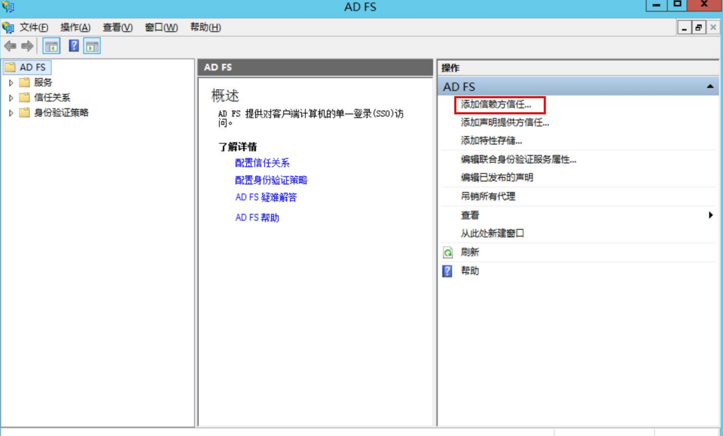
Task: Select the 服务 tree item
Action: (x=43, y=82)
